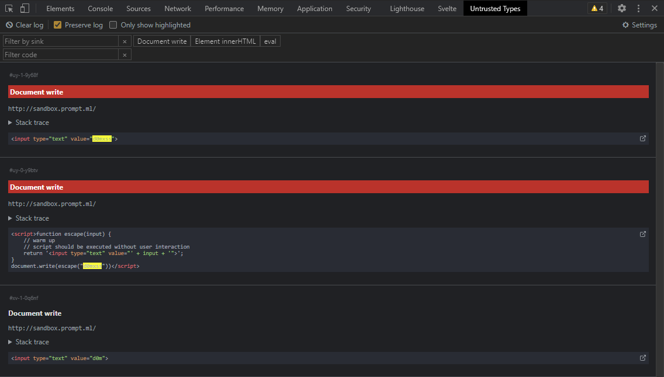Viewport: 664px width, 377px height.
Task: Click entry ID #uy-0-y9btv
Action: [24, 170]
